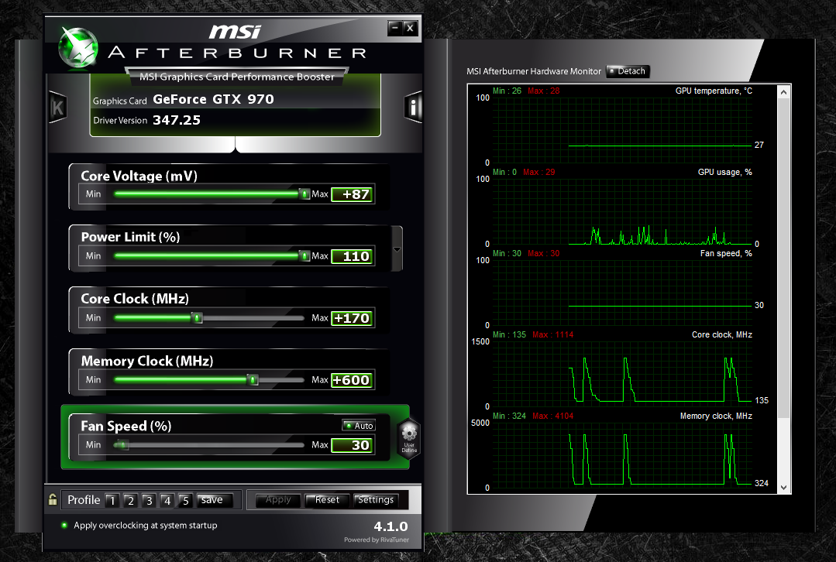
Task: Open the information panel i icon
Action: click(413, 107)
